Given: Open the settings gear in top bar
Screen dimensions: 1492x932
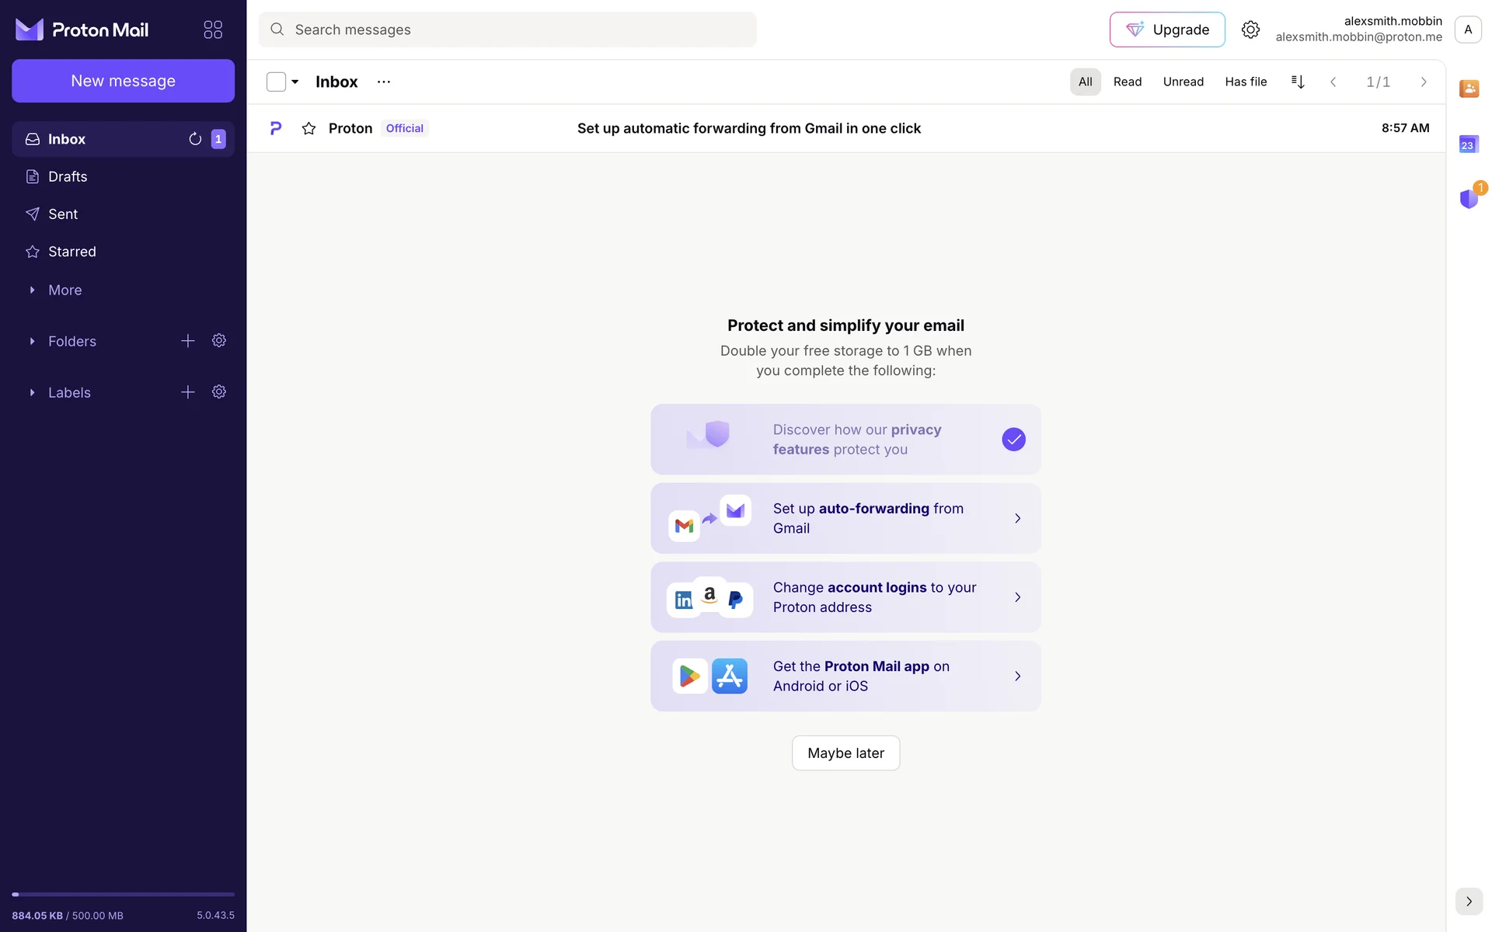Looking at the screenshot, I should pos(1250,30).
